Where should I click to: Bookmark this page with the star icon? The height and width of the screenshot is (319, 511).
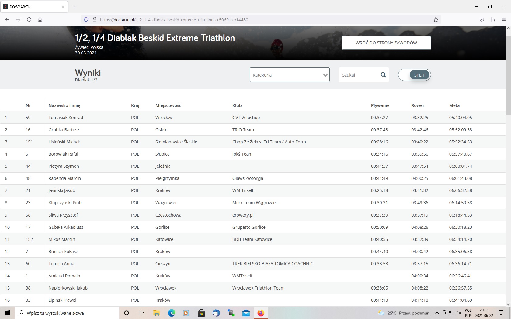point(436,19)
